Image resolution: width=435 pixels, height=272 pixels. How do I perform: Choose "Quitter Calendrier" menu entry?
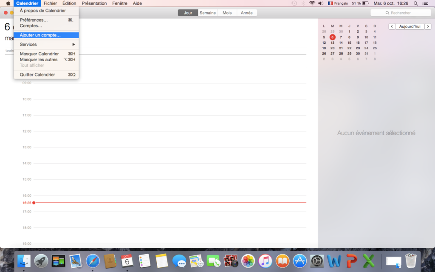[37, 75]
